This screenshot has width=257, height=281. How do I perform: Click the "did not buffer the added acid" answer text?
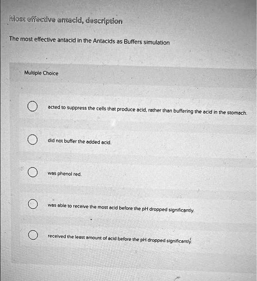pos(79,142)
